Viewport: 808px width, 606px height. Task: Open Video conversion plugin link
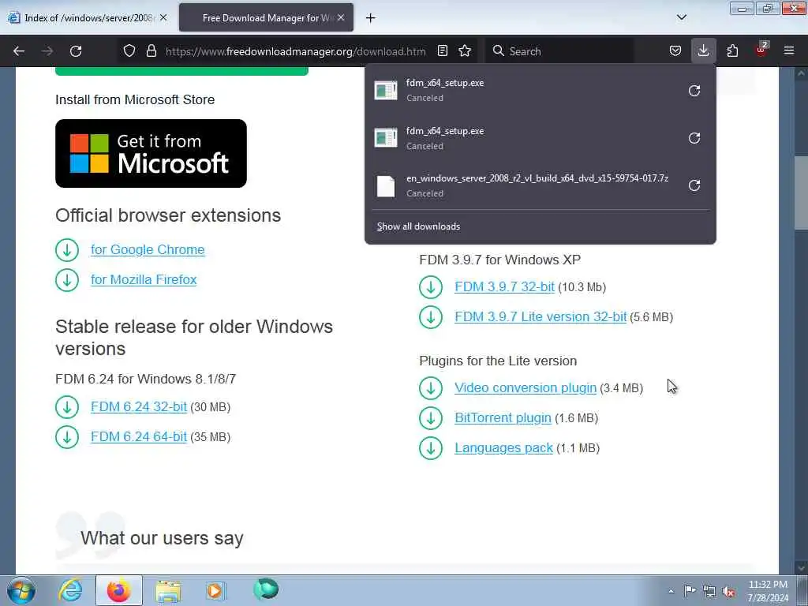coord(526,388)
